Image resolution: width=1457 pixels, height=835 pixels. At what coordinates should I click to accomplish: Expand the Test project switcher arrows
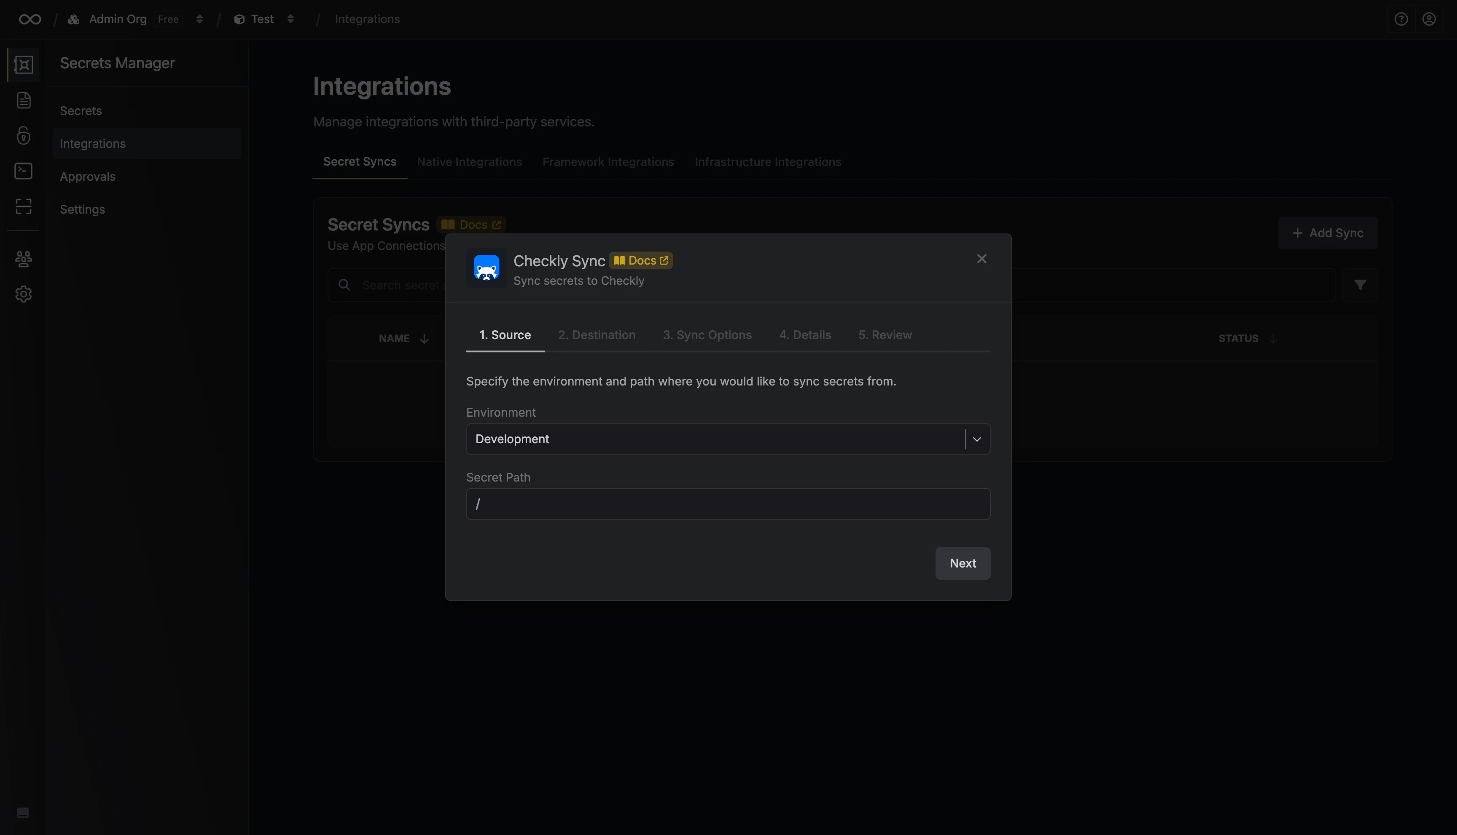coord(290,19)
